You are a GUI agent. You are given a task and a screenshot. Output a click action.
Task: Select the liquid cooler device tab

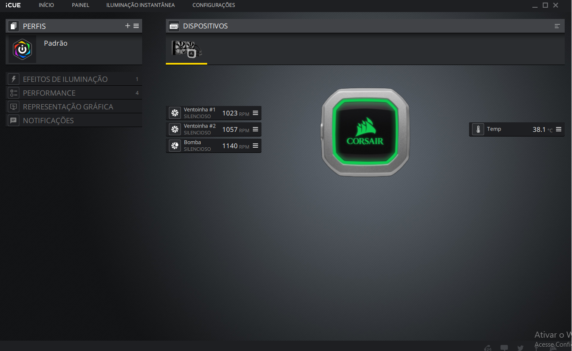coord(187,50)
